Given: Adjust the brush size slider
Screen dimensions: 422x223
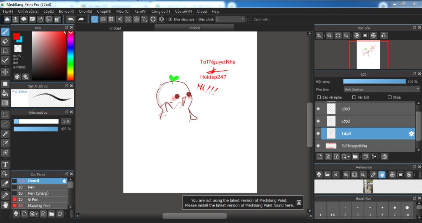Looking at the screenshot, I should click(x=36, y=121).
